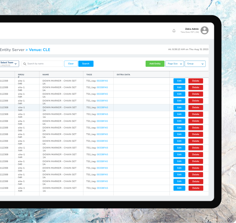Follow the Venue: CLE breadcrumb
The image size is (236, 223).
pyautogui.click(x=39, y=50)
